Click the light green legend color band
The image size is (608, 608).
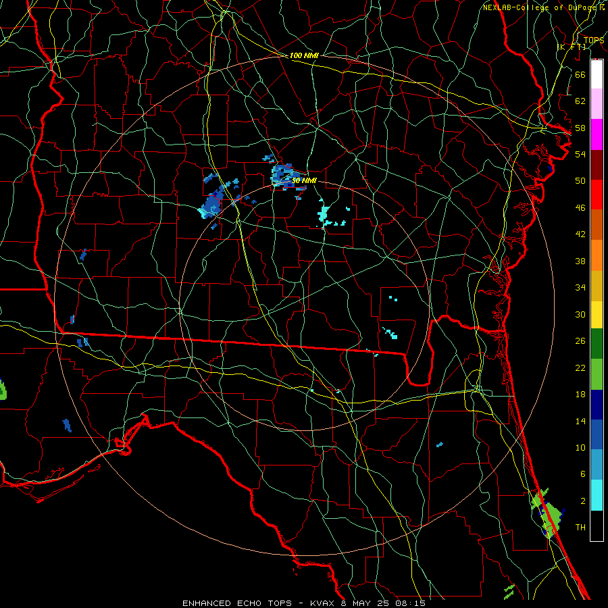[x=597, y=374]
